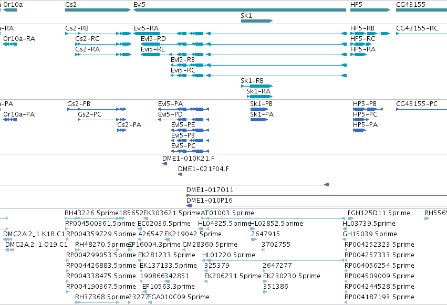
Task: Select the AT01003.5prime EST label
Action: 227,213
